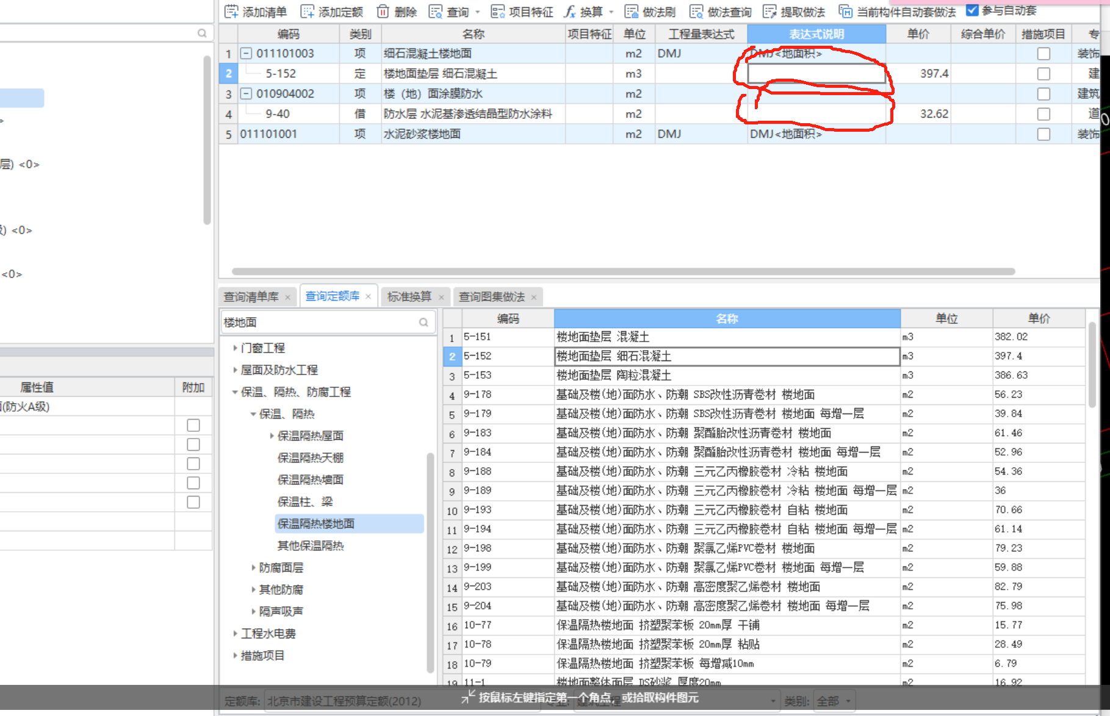Click the 做法查询 toolbar icon

pos(696,12)
